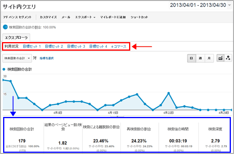Open the date range picker 2013/04/01 - 2013/04/30
234x154 pixels.
click(200, 5)
